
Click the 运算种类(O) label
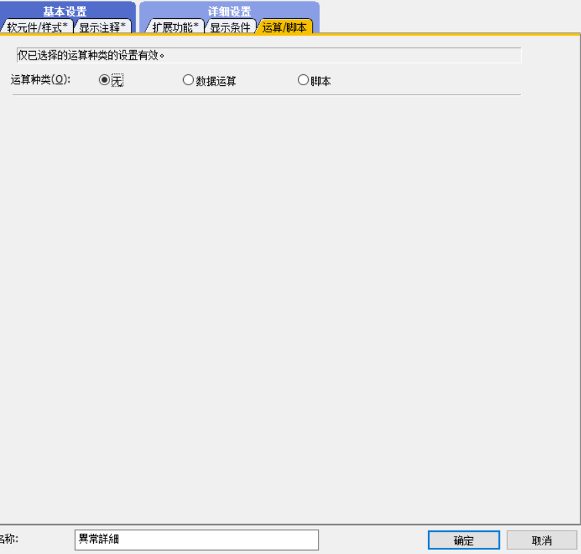(x=40, y=80)
